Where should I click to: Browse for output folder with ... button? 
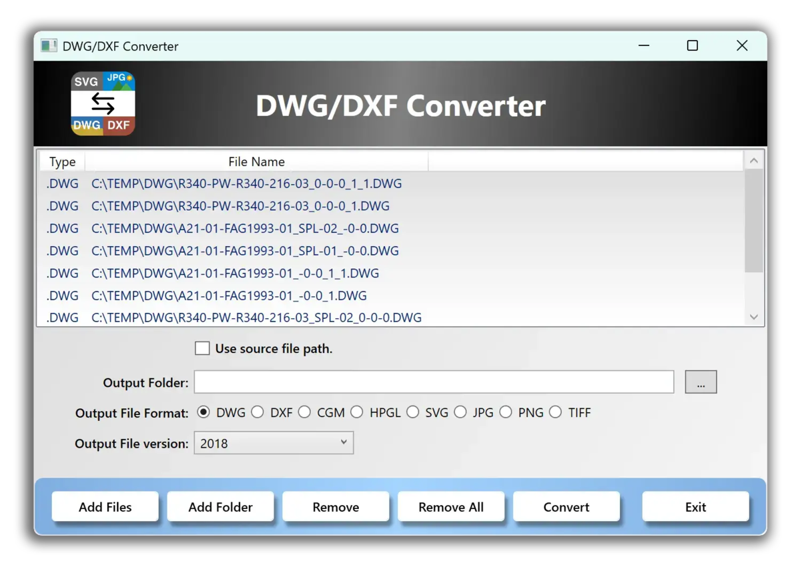(x=701, y=382)
